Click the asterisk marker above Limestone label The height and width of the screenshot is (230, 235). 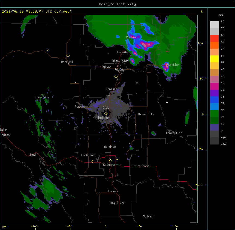click(x=42, y=95)
